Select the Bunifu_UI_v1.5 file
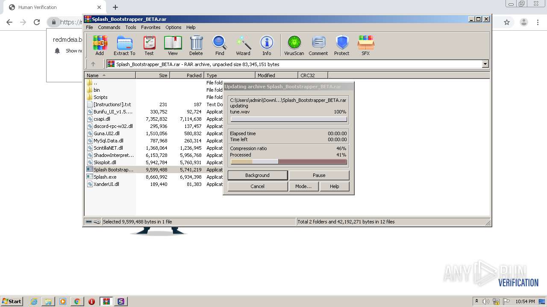The image size is (547, 307). pyautogui.click(x=113, y=112)
